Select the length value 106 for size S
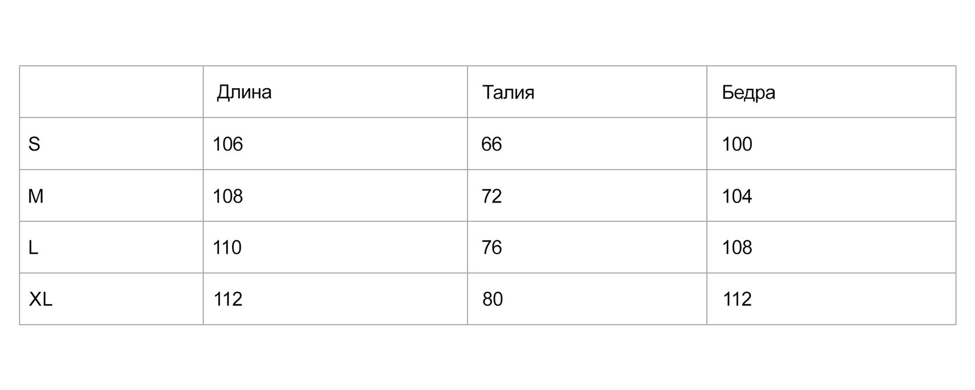975x390 pixels. [x=228, y=144]
